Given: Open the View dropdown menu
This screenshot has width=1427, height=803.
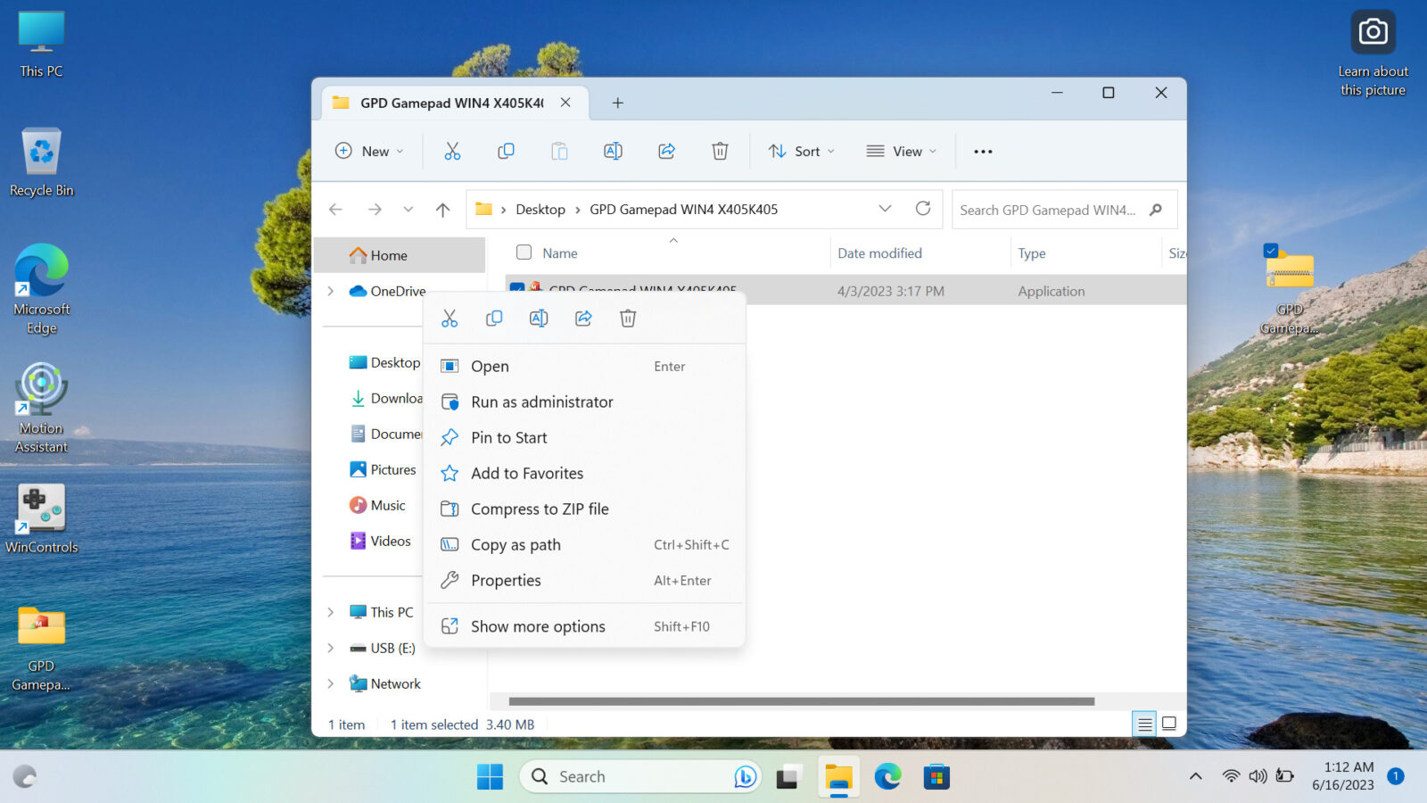Looking at the screenshot, I should pos(902,152).
